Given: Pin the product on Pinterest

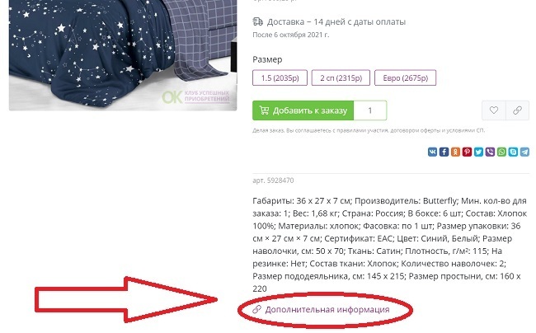Looking at the screenshot, I should tap(467, 152).
